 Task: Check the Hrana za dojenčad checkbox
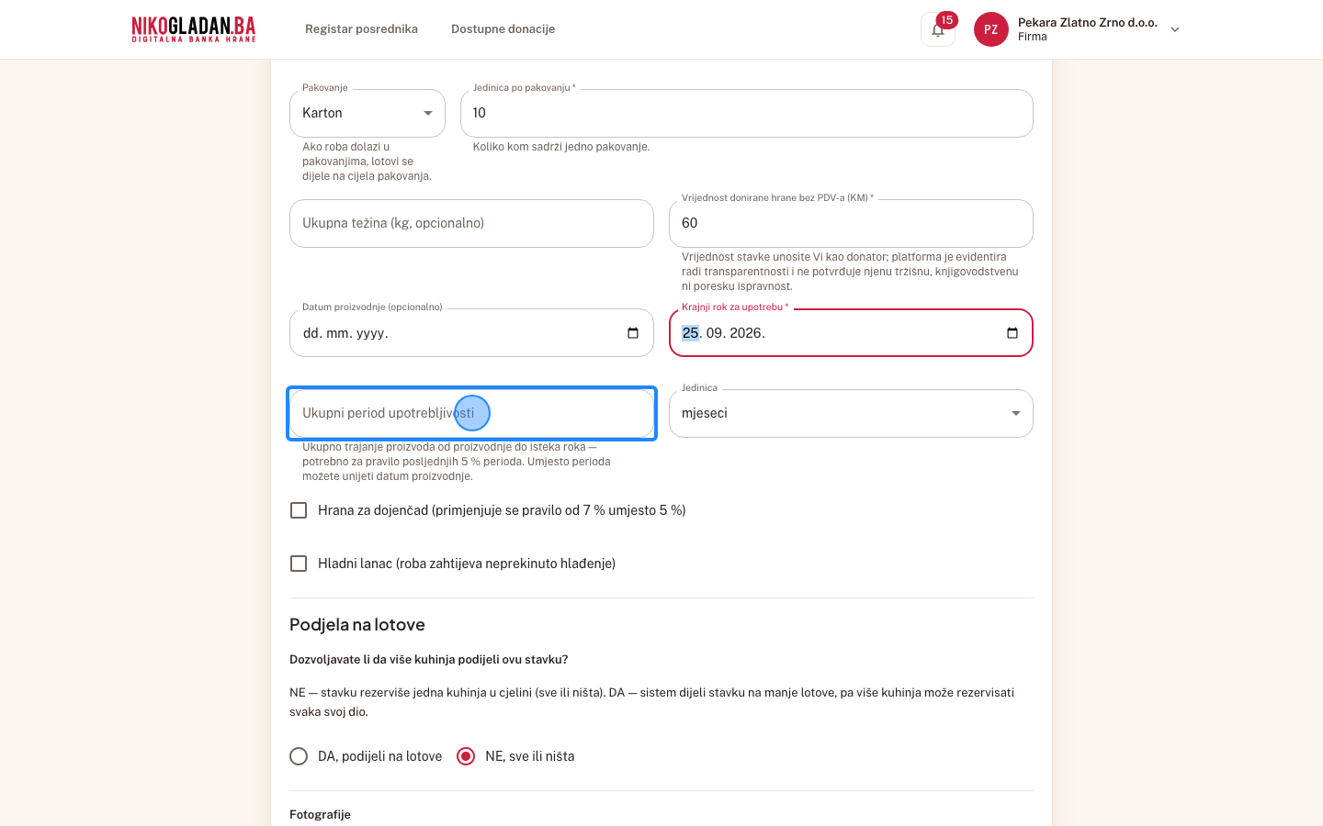[x=299, y=510]
